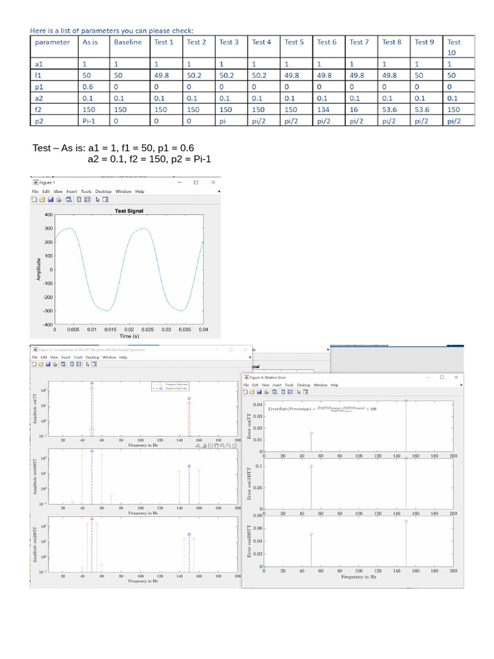Click Save icon in Figure 2 toolbar
The width and height of the screenshot is (494, 659).
pos(48,364)
